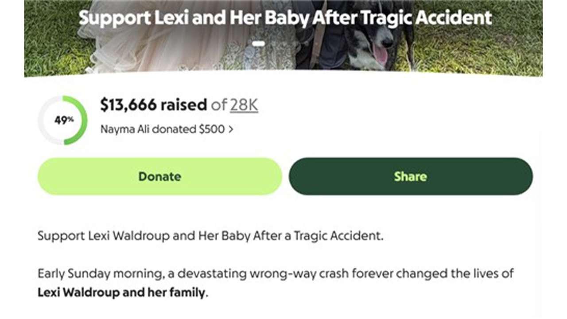567x319 pixels.
Task: Click the chevron after the $500 donation
Action: pyautogui.click(x=231, y=130)
